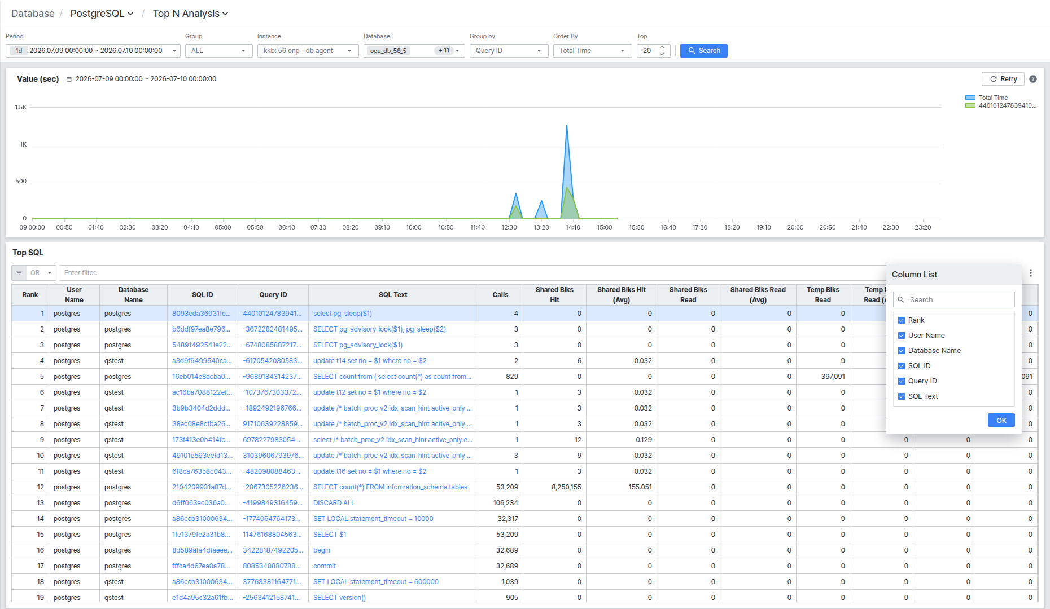Image resolution: width=1050 pixels, height=609 pixels.
Task: Click the calendar icon beside Value date range
Action: 69,80
